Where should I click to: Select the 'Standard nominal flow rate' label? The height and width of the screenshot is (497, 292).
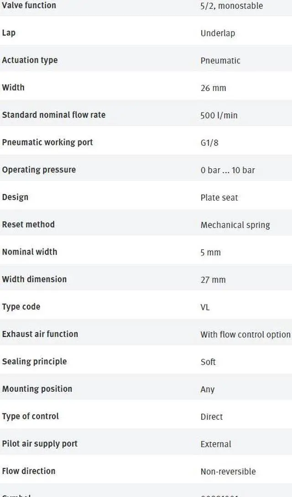tap(53, 115)
